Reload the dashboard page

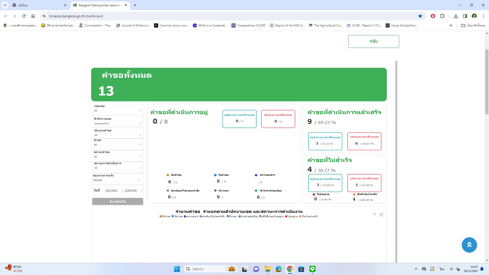point(24,16)
